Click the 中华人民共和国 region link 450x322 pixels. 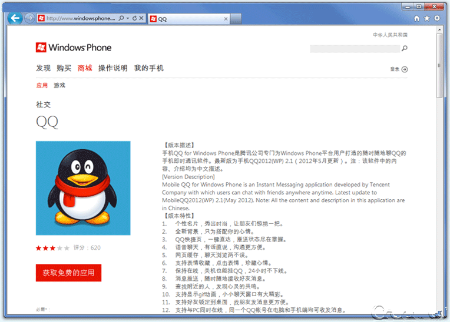coord(390,35)
